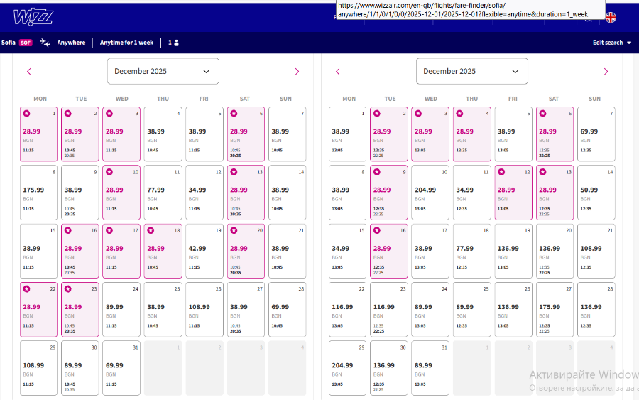Select December 29 at 204.99 in right calendar
Viewport: 639px width, 400px height.
(x=348, y=368)
